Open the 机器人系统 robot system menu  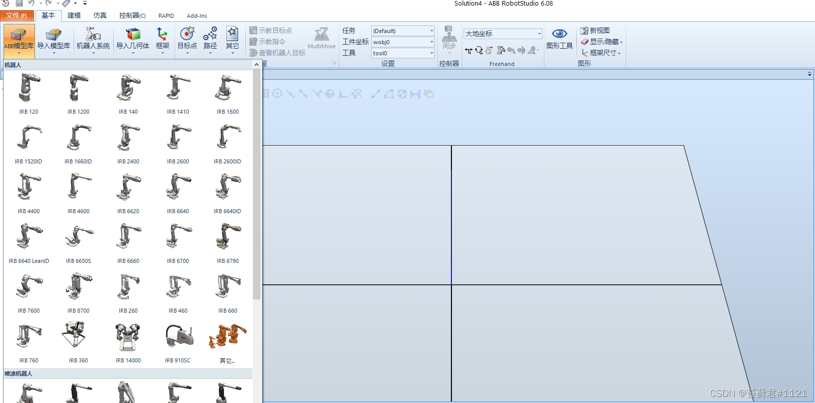click(93, 41)
